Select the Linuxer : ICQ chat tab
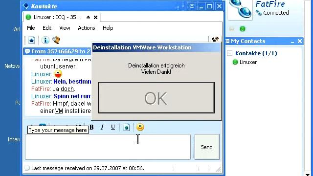Screen dimensions: 313x176 click(x=62, y=17)
